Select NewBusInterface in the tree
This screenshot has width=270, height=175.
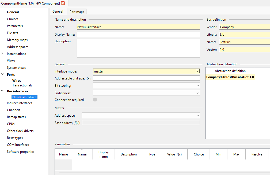coord(24,97)
